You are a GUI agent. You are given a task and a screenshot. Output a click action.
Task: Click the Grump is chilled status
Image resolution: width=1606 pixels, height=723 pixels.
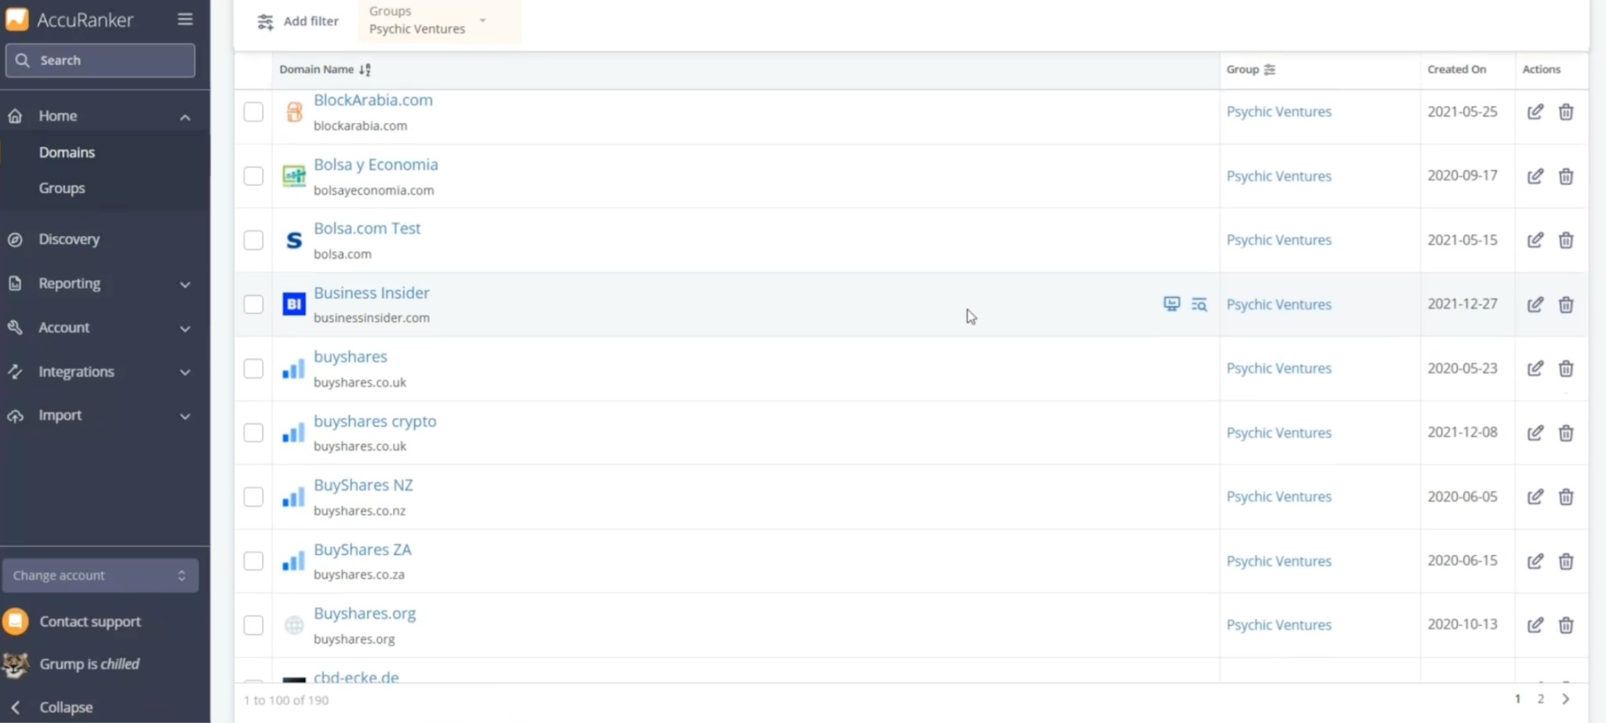[x=89, y=664]
